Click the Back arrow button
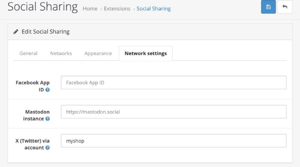This screenshot has width=300, height=167. pos(285,7)
